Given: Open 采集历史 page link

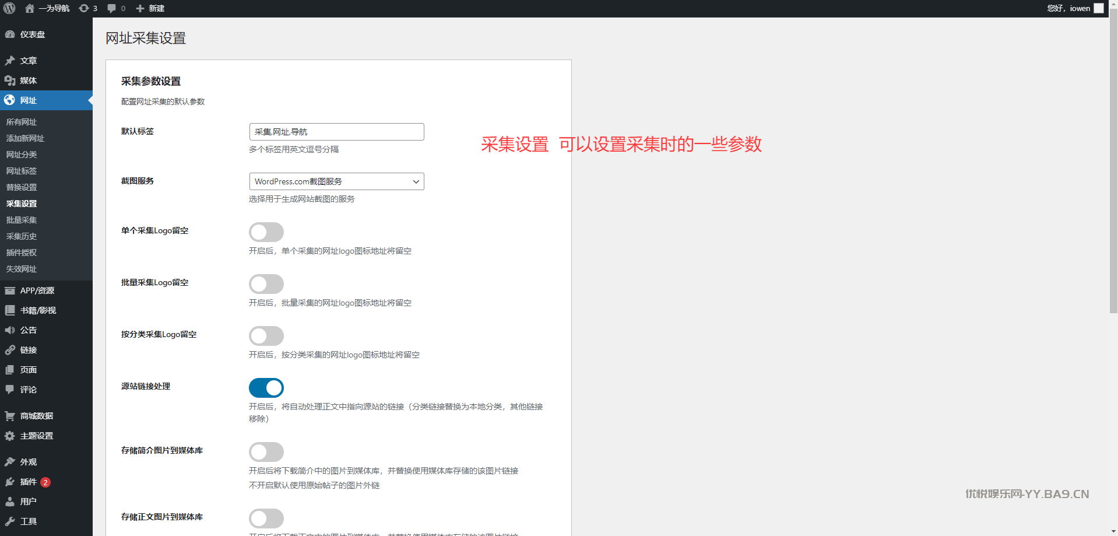Looking at the screenshot, I should pos(22,236).
